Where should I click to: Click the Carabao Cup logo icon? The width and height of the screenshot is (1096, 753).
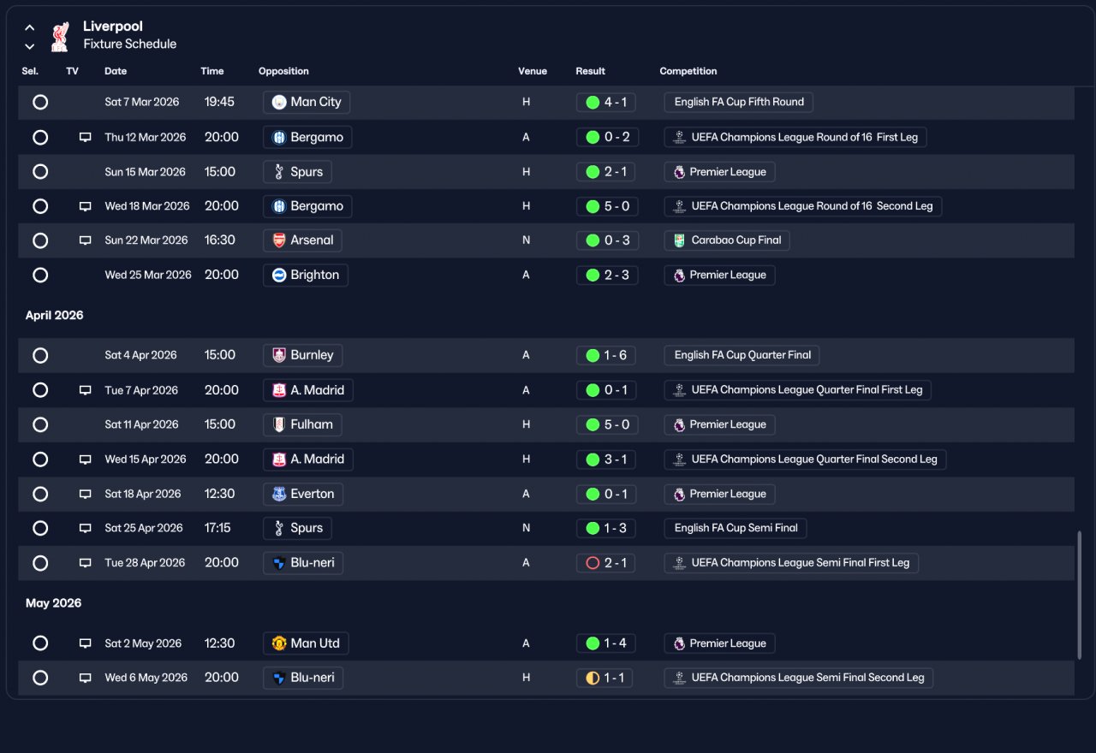tap(679, 240)
